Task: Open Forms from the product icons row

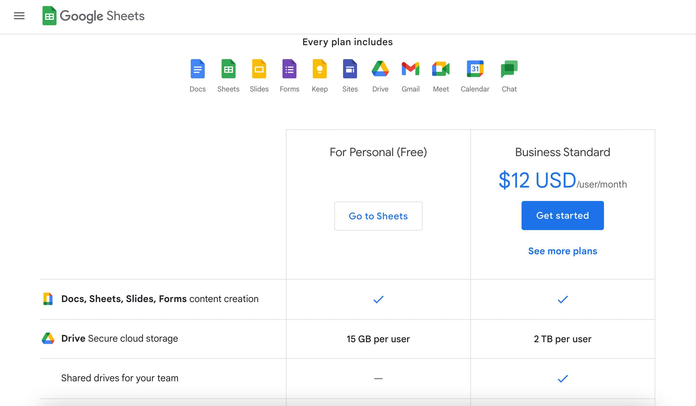Action: click(x=289, y=69)
